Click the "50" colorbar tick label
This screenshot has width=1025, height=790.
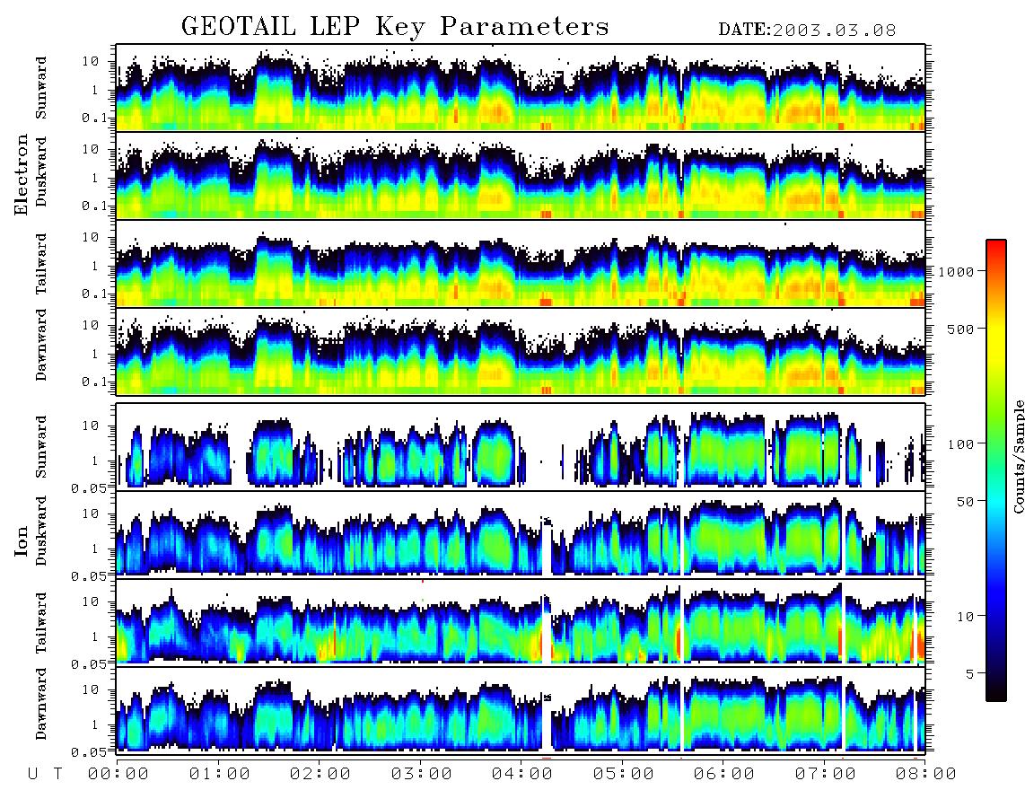click(x=966, y=502)
